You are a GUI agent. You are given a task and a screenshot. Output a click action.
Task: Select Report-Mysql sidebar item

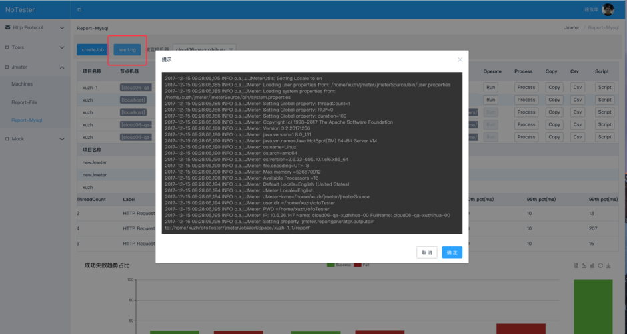[27, 120]
